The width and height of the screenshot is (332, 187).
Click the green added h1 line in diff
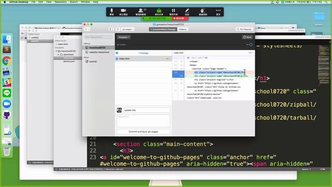[x=219, y=76]
